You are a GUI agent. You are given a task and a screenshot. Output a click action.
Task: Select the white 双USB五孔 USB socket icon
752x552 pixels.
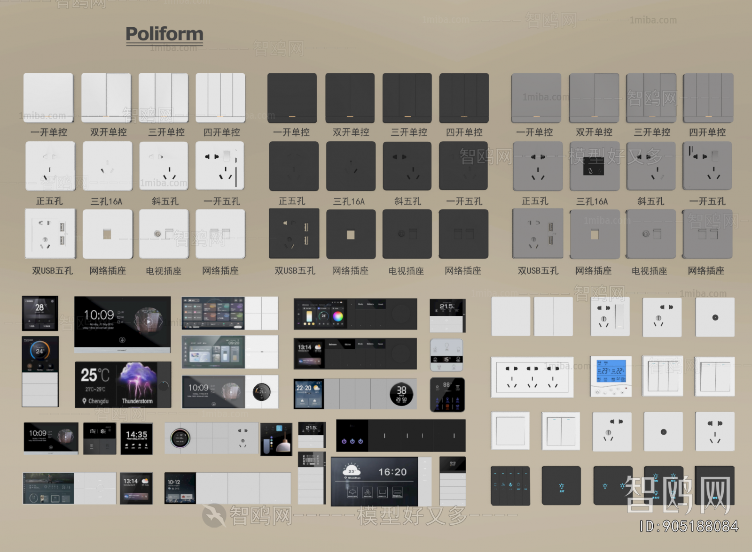pos(49,234)
